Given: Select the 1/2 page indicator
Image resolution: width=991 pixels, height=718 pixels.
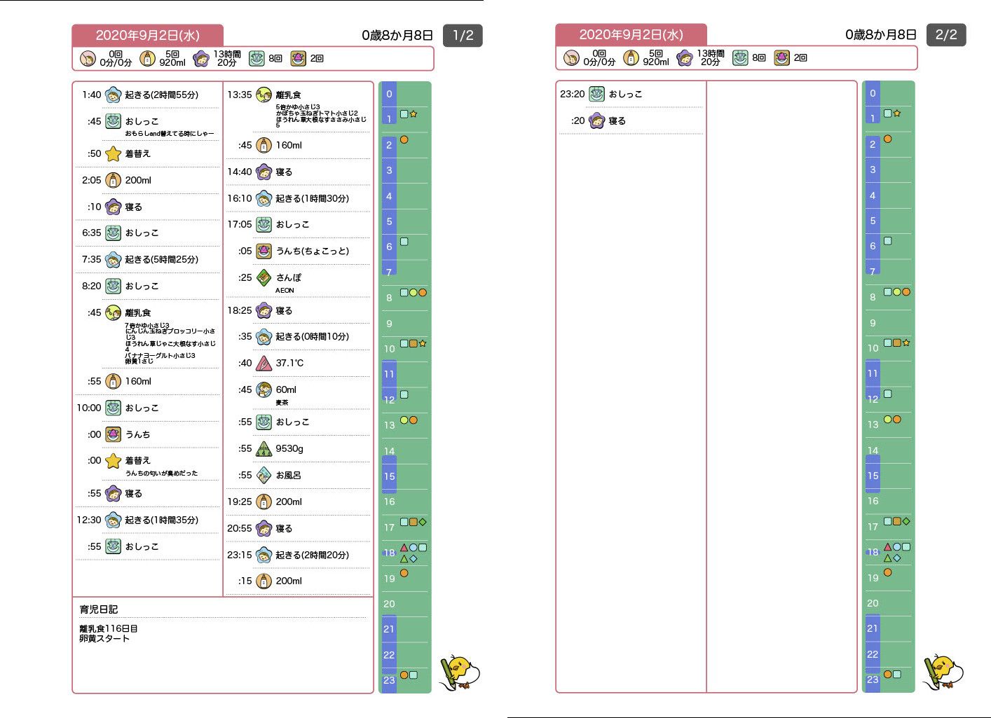Looking at the screenshot, I should 463,35.
